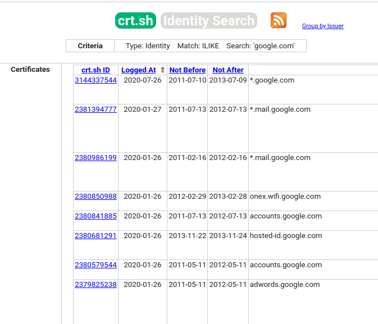Open certificate 2379825238

(95, 285)
